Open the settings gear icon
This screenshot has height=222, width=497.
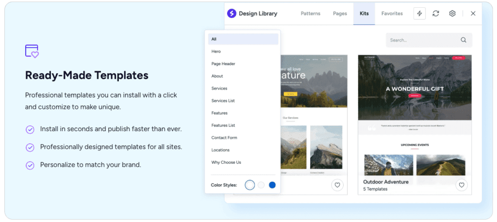coord(452,13)
